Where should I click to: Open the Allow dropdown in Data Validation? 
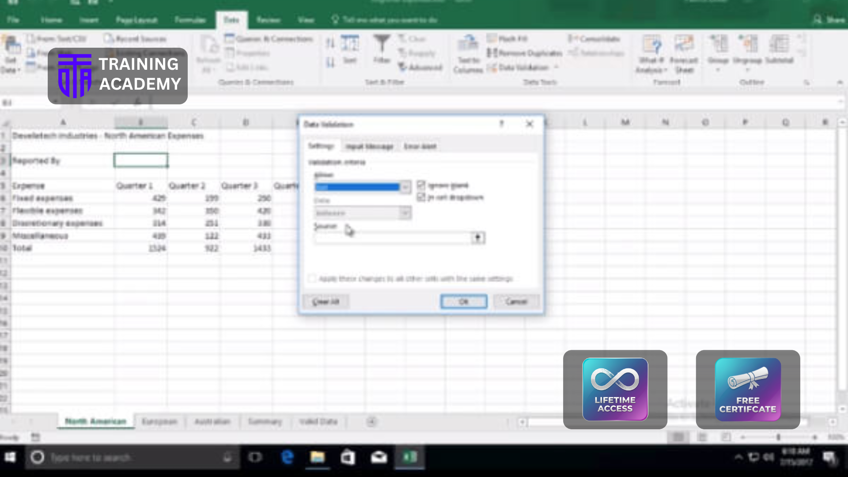click(405, 187)
